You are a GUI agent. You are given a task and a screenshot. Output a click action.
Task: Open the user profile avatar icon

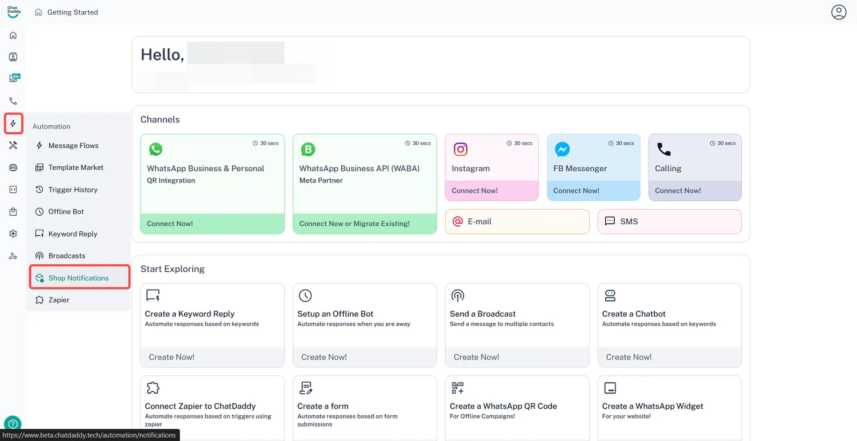838,12
